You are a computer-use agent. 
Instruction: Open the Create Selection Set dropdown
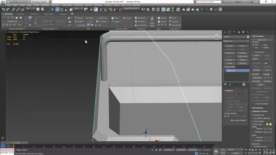(131, 9)
